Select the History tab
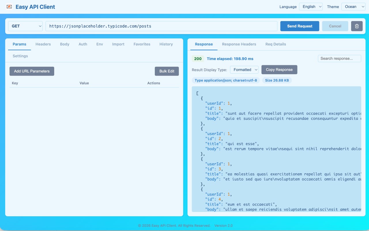The width and height of the screenshot is (369, 231). (x=166, y=44)
